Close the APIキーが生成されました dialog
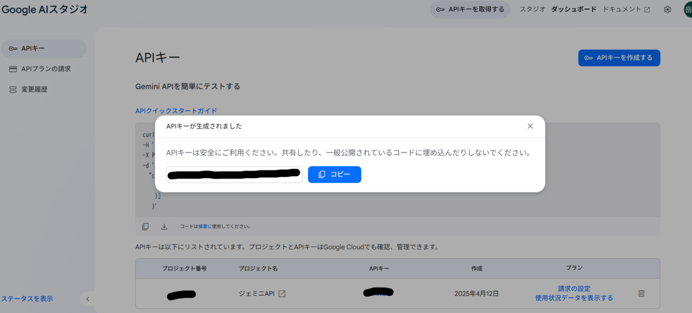The height and width of the screenshot is (313, 692). pyautogui.click(x=530, y=126)
